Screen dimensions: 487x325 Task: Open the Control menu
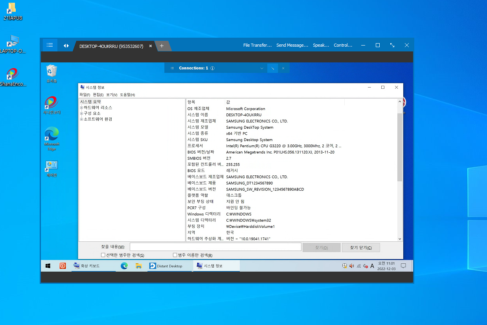[x=343, y=45]
